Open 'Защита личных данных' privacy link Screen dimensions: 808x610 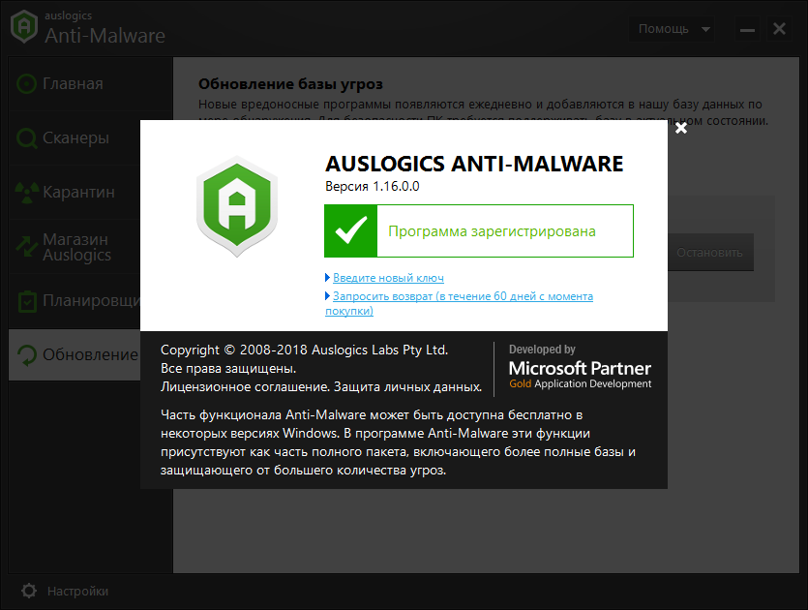point(407,386)
